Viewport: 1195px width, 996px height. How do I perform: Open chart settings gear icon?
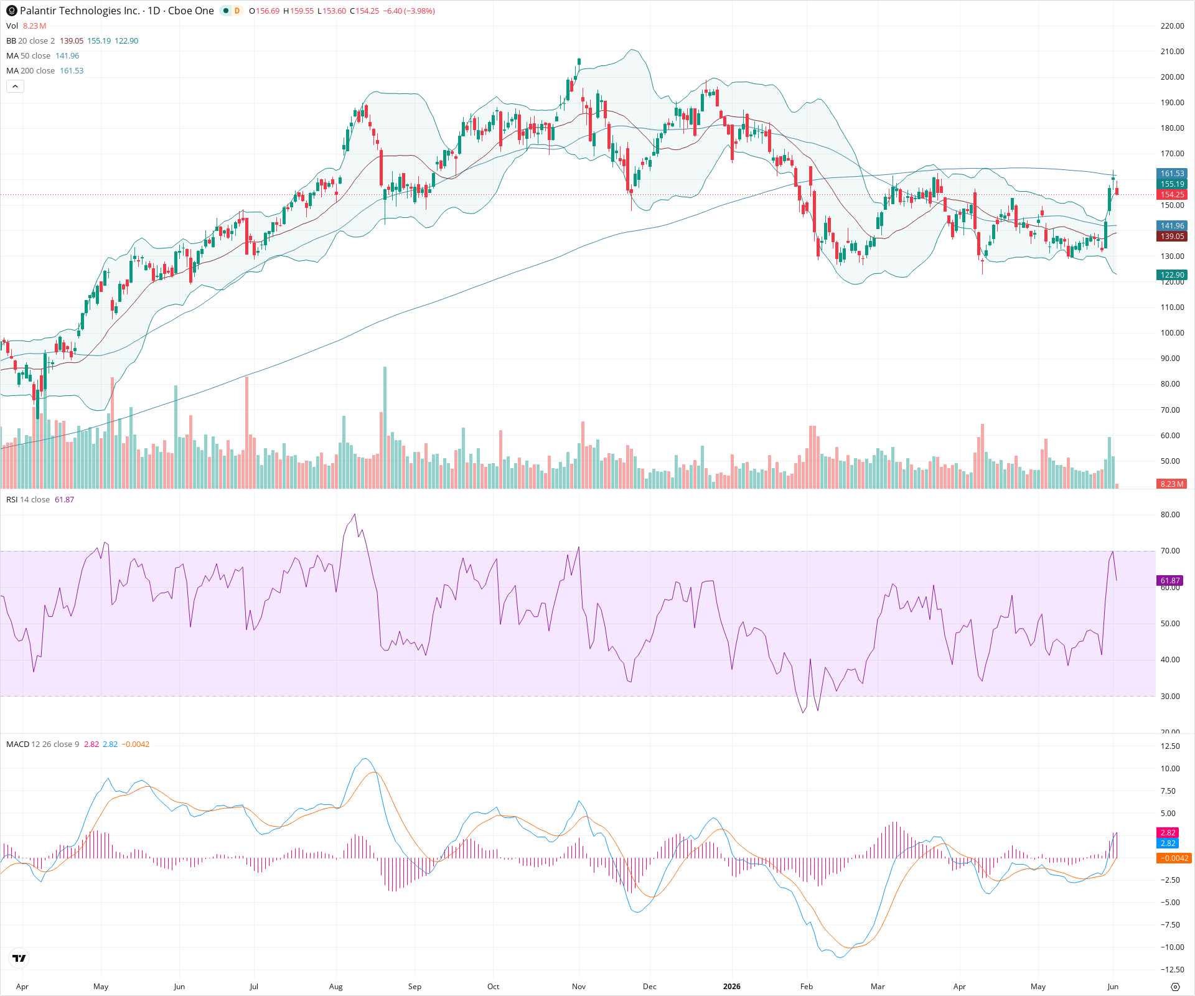[1175, 987]
